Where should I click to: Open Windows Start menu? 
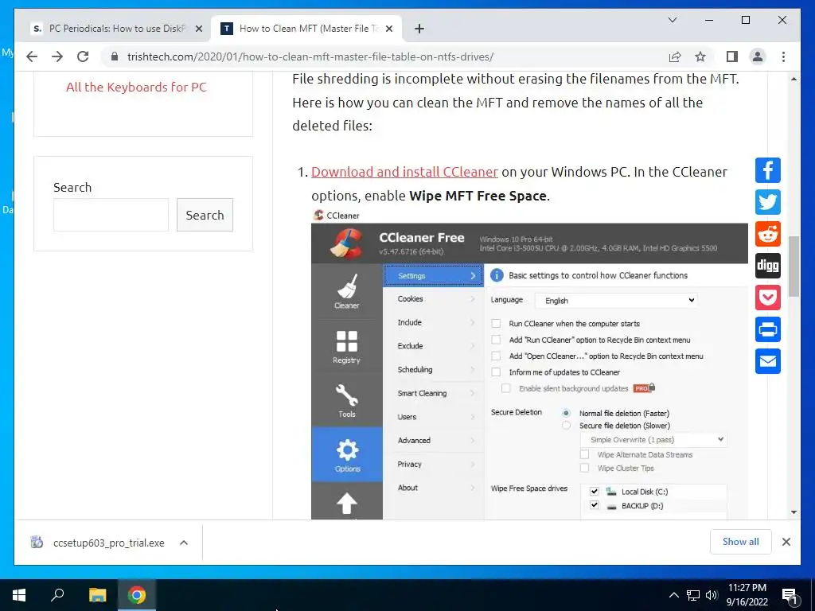tap(19, 595)
